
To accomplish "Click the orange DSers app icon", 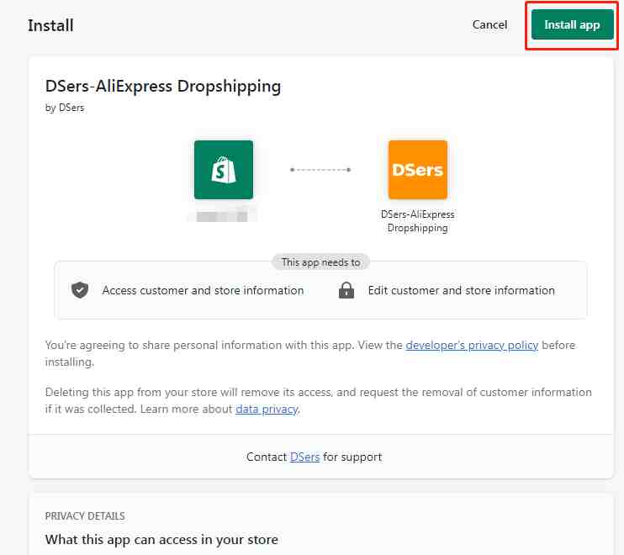I will 417,170.
